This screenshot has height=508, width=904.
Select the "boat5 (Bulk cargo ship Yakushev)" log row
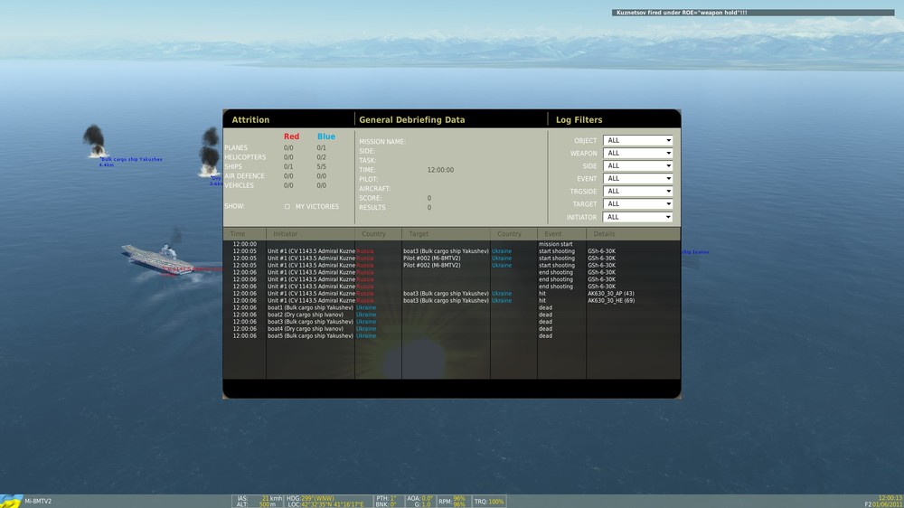coord(451,335)
